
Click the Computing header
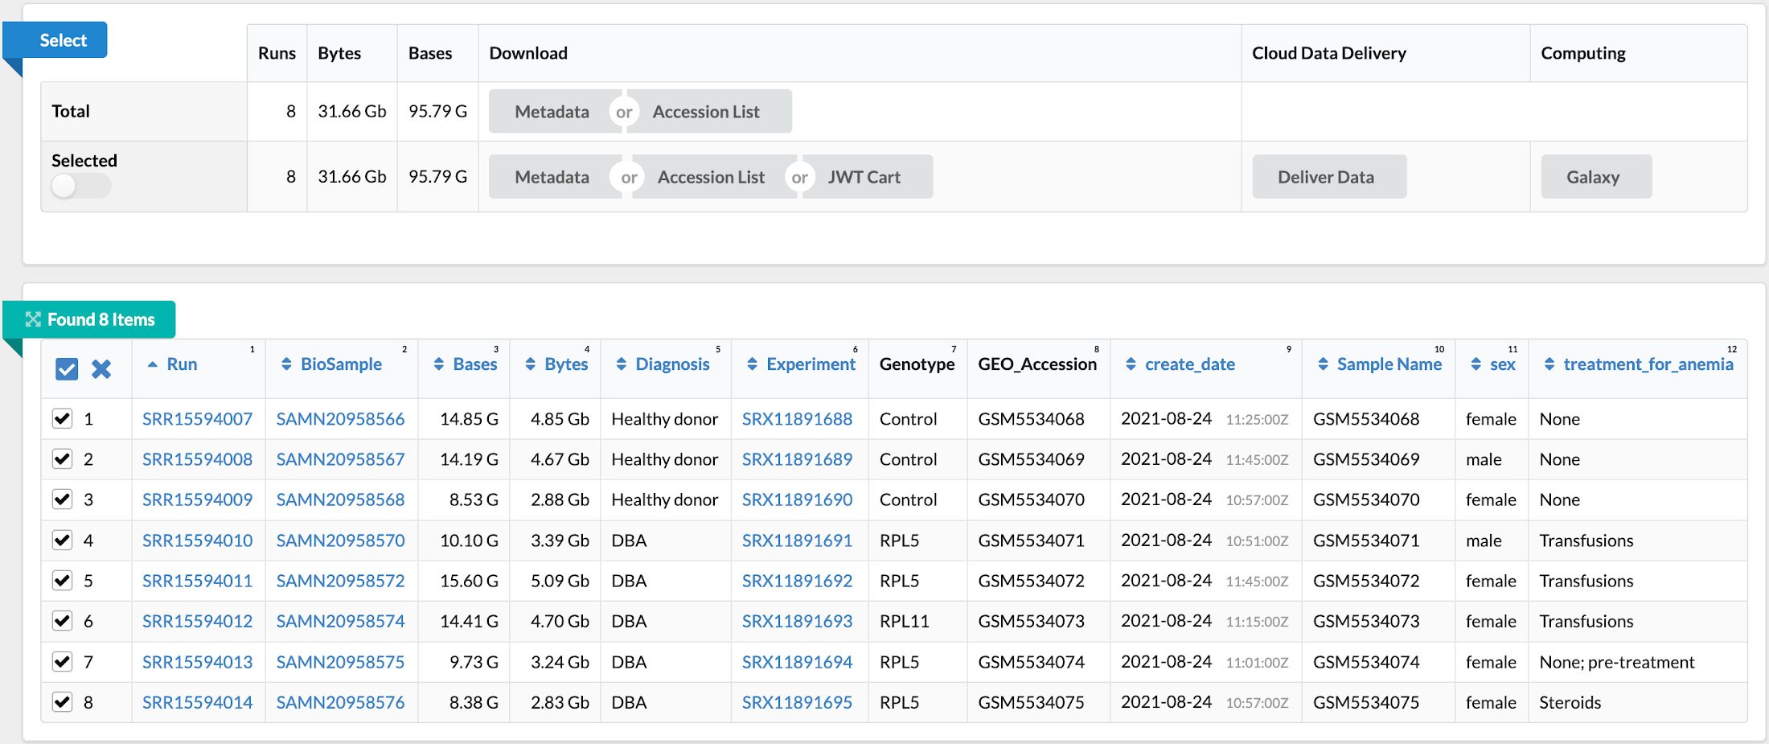click(x=1582, y=53)
